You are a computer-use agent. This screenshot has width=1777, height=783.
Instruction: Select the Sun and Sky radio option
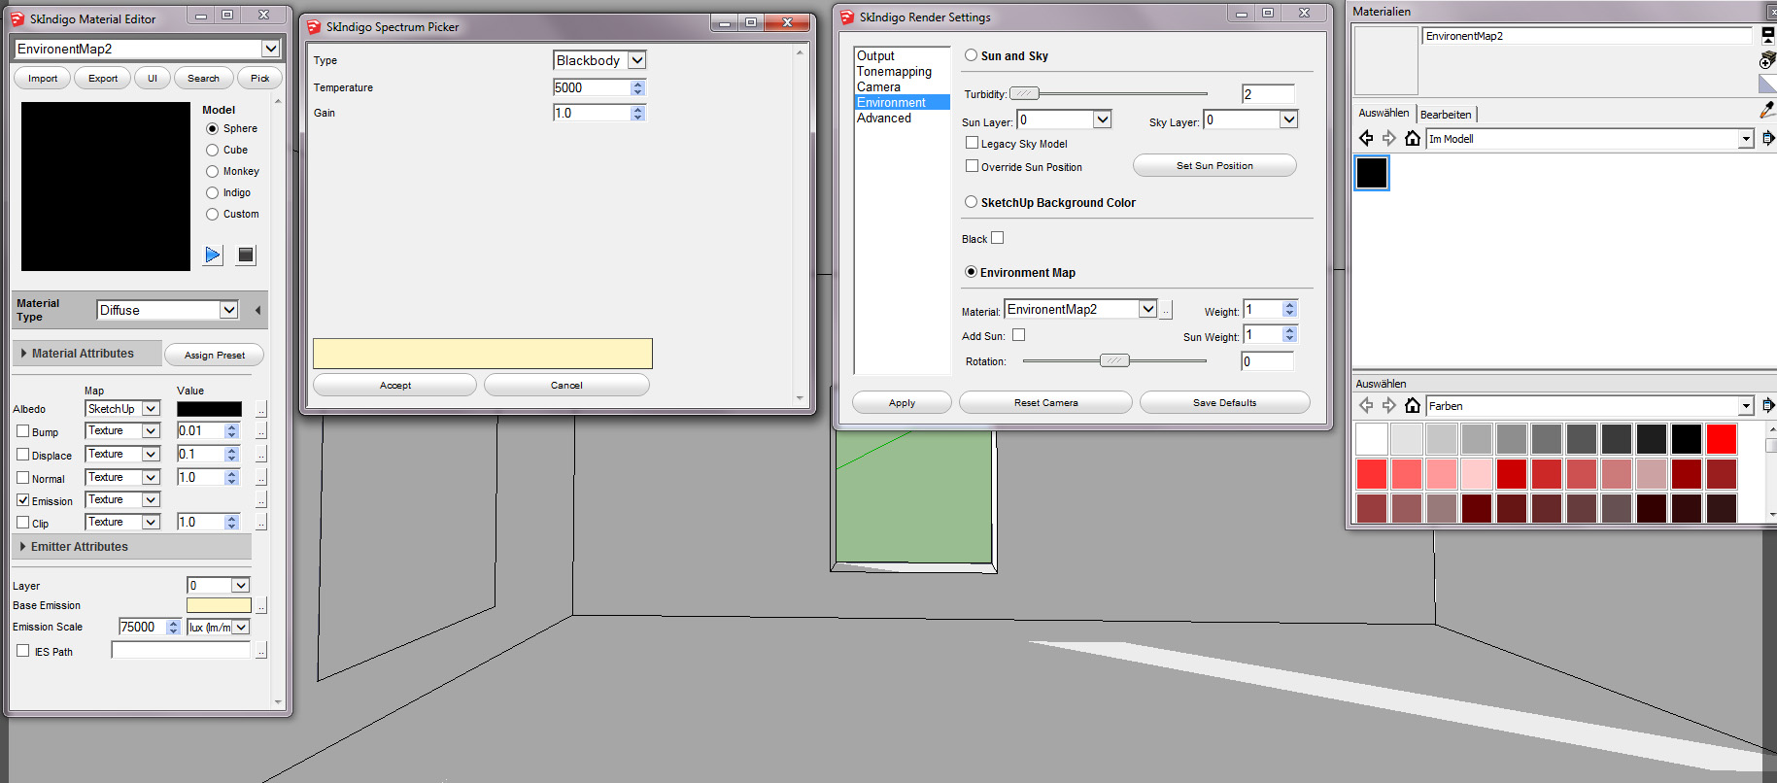tap(971, 55)
